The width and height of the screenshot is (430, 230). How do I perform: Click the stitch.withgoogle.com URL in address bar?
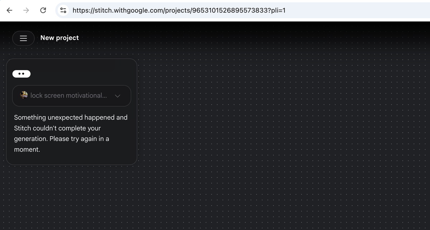pos(179,10)
